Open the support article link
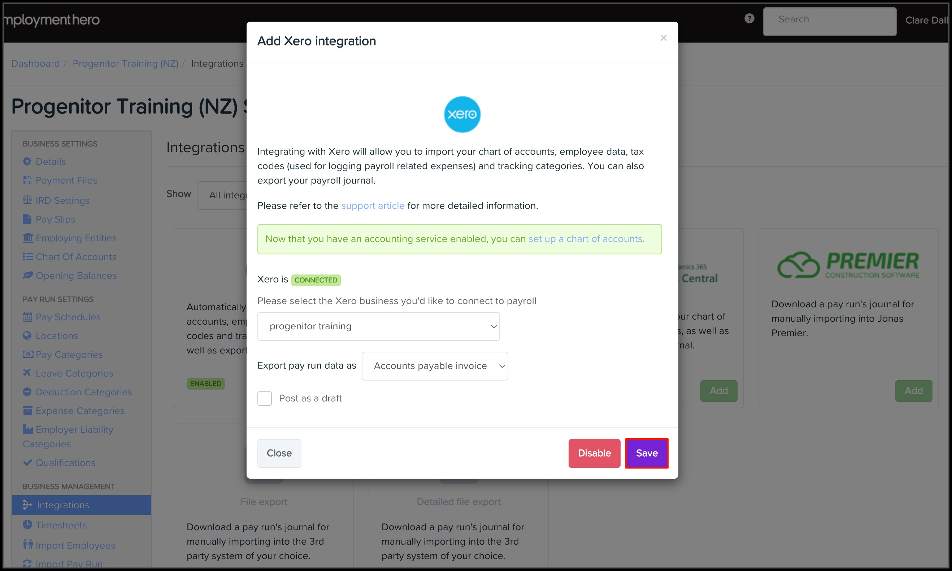 click(x=373, y=206)
